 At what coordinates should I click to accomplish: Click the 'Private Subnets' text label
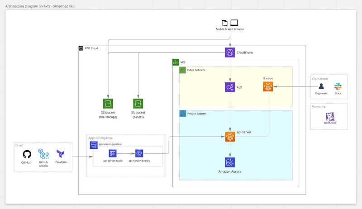click(x=197, y=114)
